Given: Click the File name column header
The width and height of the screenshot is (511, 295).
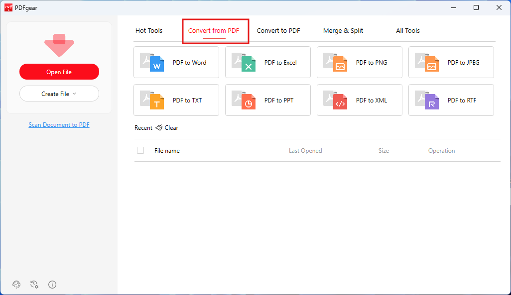Looking at the screenshot, I should coord(167,151).
